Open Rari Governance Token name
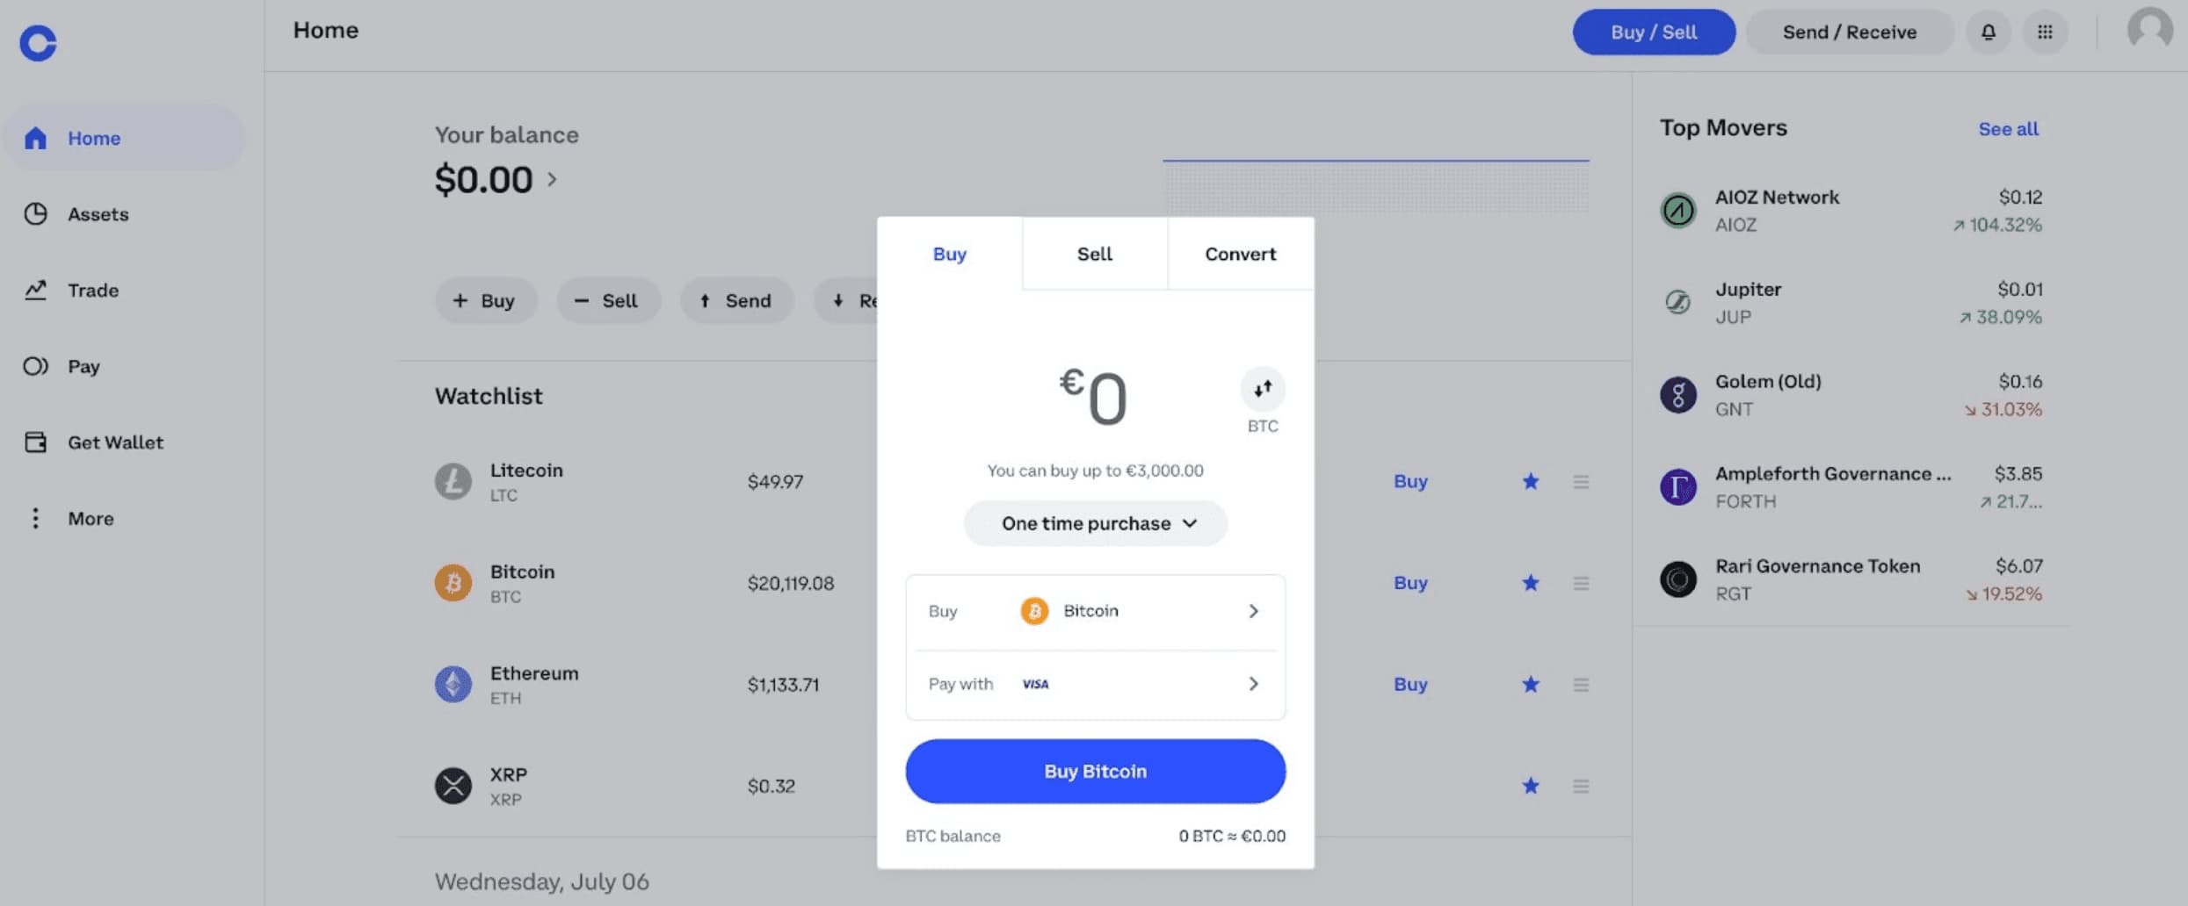 point(1817,566)
